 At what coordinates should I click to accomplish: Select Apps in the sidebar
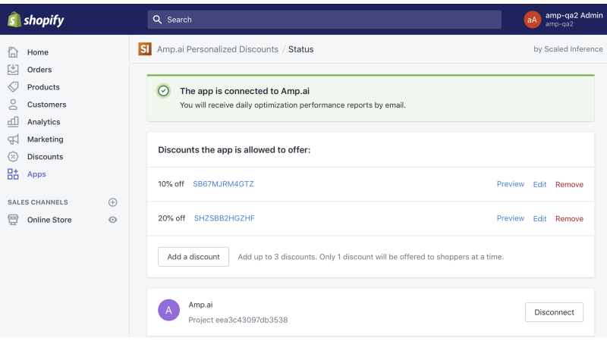[36, 174]
